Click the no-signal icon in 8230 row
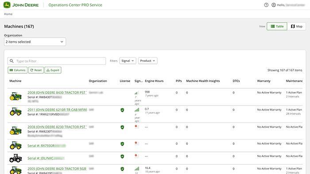Screen dimensions: 310x174 136,126
